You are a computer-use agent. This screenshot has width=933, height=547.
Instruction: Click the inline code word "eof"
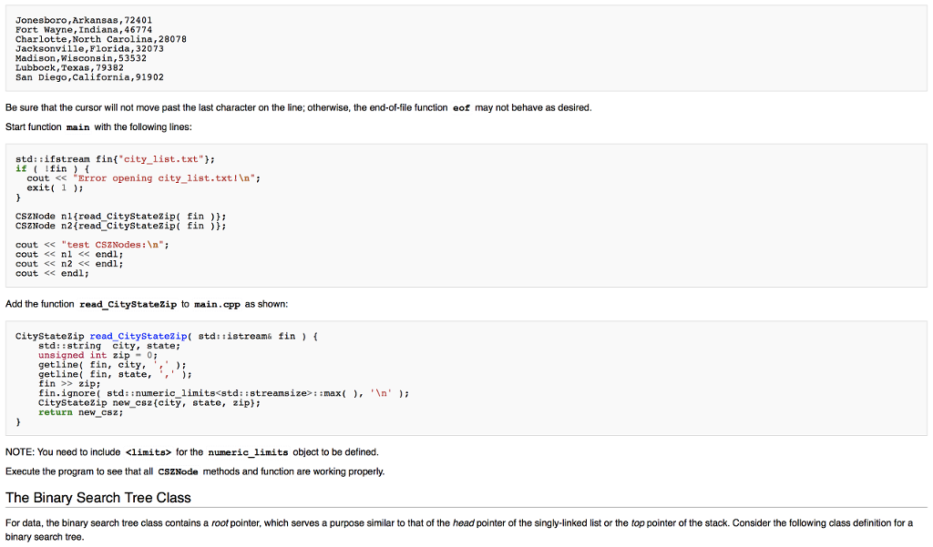[x=461, y=108]
